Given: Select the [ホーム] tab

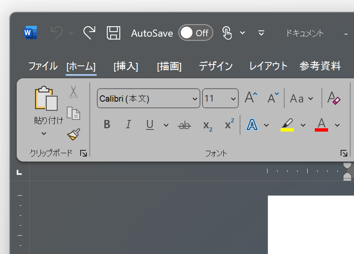Looking at the screenshot, I should click(x=81, y=67).
